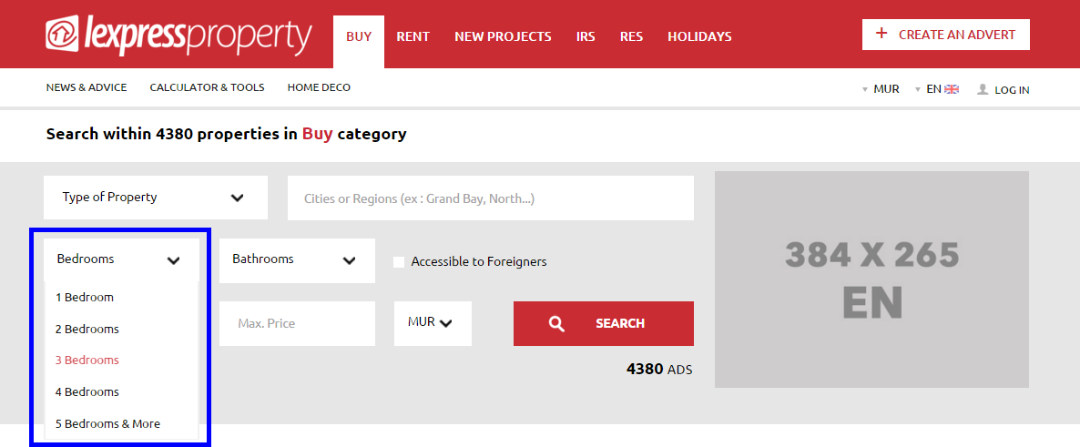1080x447 pixels.
Task: Click the user silhouette icon beside Log In
Action: pos(983,89)
